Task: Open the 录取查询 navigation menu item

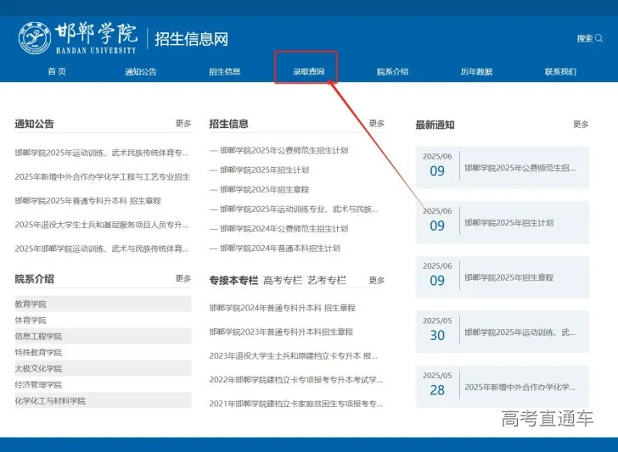Action: click(309, 71)
